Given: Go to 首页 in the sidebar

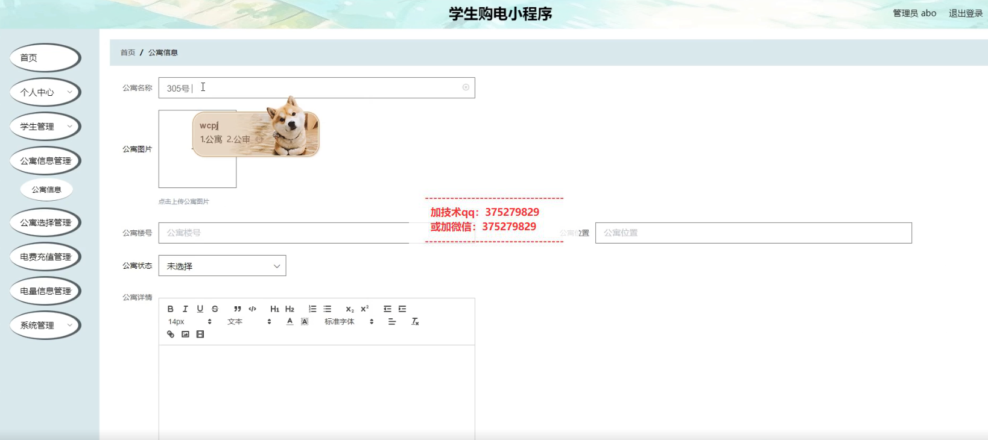Looking at the screenshot, I should point(45,58).
